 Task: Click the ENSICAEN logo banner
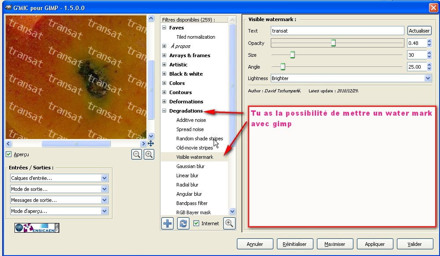[x=37, y=228]
